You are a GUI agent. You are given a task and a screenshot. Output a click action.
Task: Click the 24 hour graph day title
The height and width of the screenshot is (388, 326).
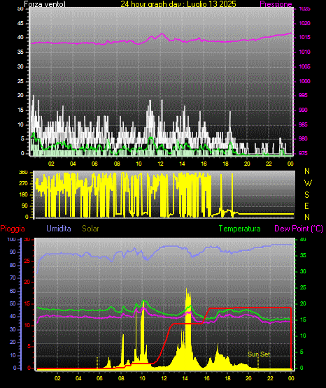click(178, 4)
